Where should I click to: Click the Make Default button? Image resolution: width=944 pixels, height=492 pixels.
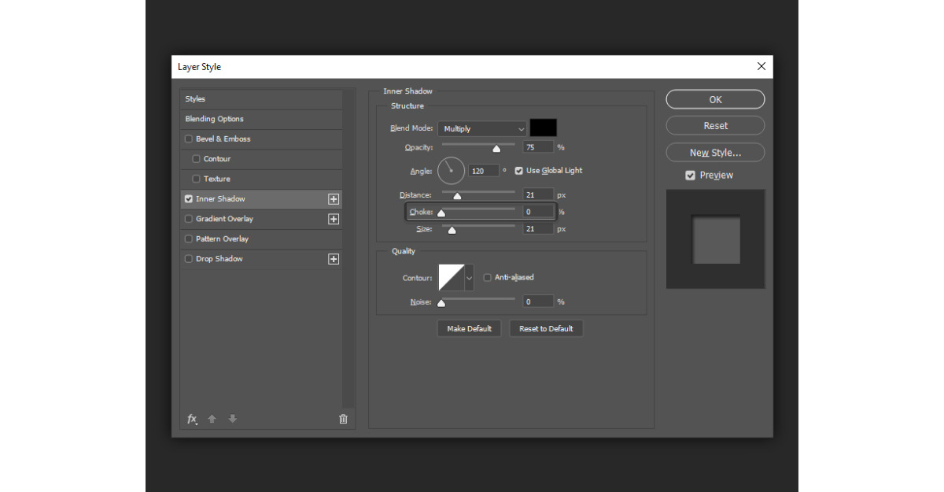coord(469,328)
